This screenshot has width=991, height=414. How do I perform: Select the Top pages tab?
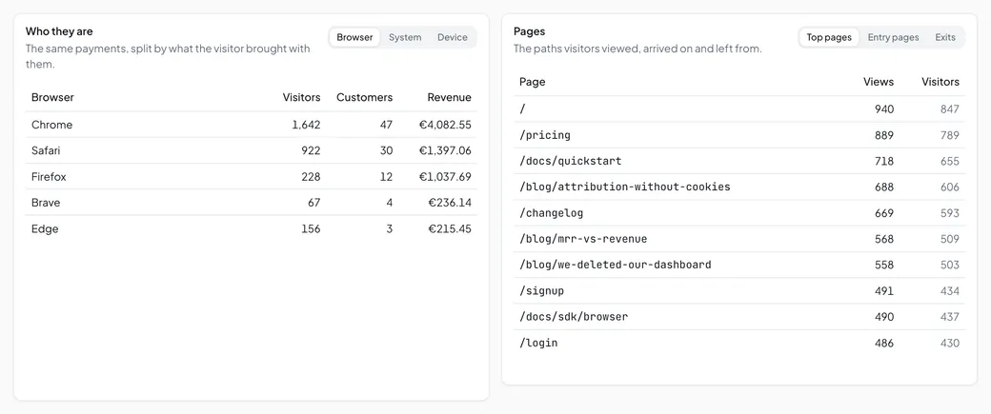pyautogui.click(x=829, y=37)
